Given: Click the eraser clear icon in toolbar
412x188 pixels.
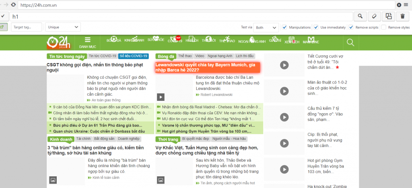Looking at the screenshot, I should click(374, 16).
